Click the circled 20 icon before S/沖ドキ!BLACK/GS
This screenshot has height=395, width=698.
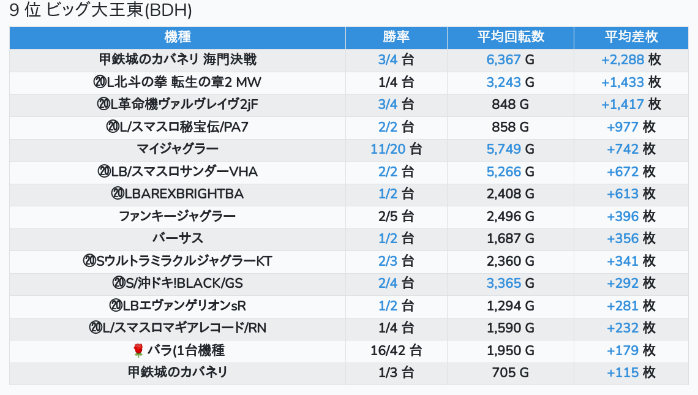click(x=119, y=284)
